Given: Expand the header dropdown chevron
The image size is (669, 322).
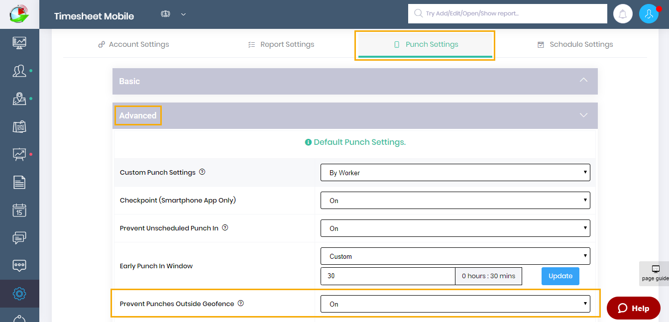Looking at the screenshot, I should (183, 14).
